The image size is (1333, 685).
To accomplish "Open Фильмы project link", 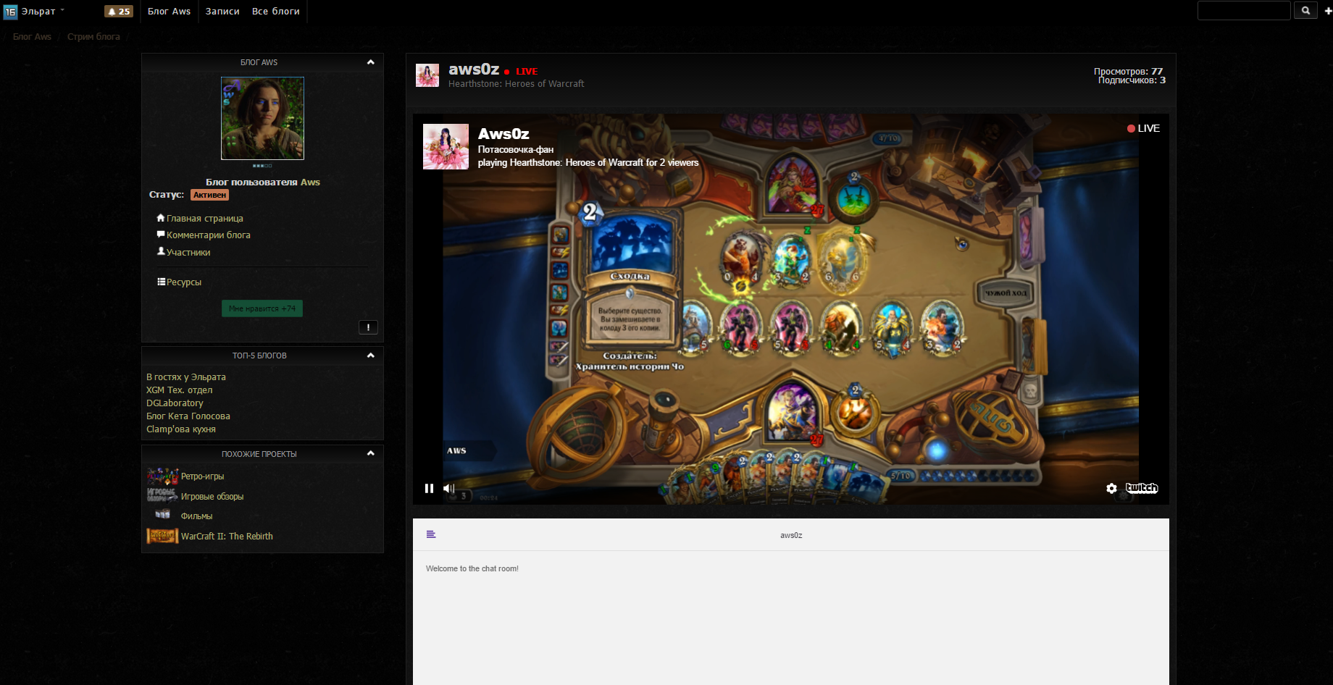I will 196,516.
